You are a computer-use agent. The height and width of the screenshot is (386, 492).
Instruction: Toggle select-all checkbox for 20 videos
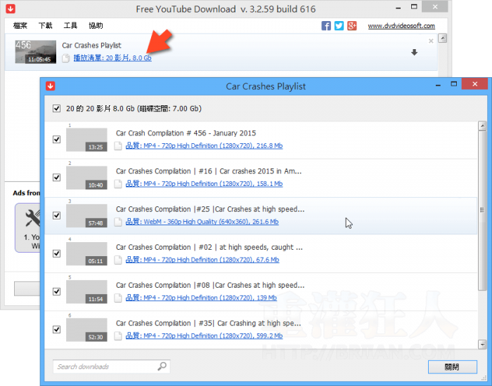(x=56, y=109)
